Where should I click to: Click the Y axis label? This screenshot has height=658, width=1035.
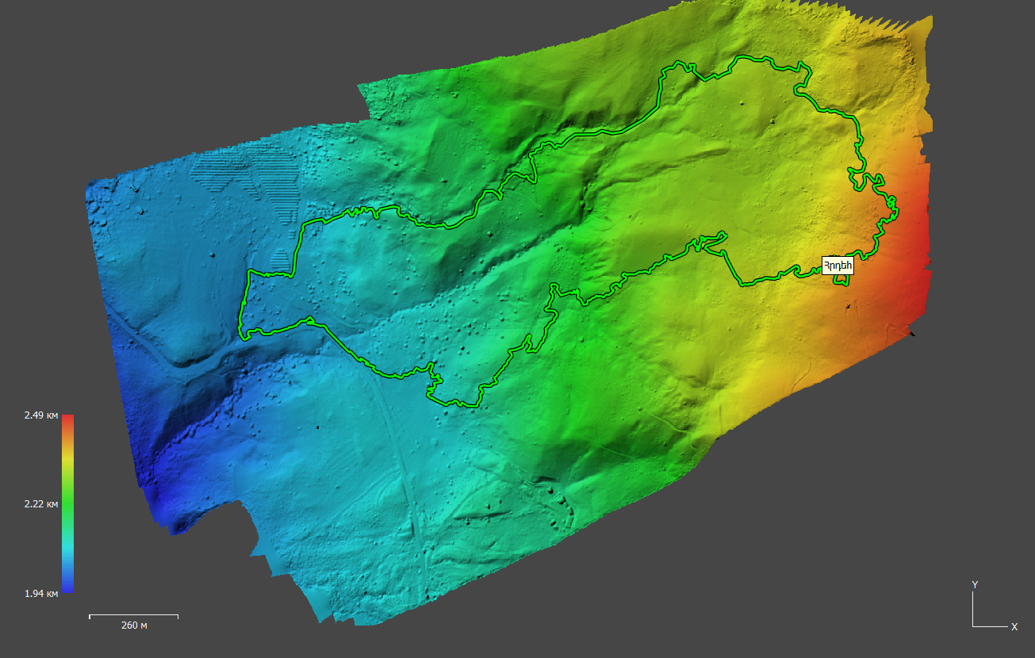tap(975, 585)
